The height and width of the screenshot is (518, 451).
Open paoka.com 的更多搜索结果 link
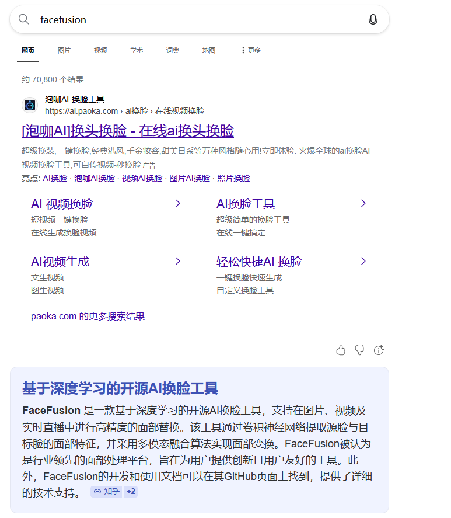(x=88, y=316)
